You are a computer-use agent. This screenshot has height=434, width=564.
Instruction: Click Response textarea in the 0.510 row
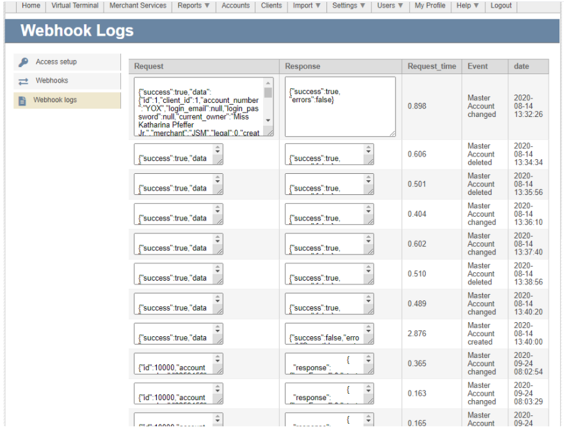point(329,274)
